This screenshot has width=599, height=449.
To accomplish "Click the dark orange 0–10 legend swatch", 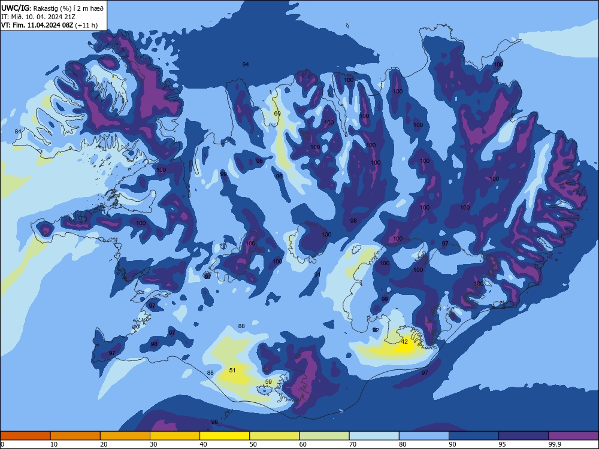I will pos(25,436).
